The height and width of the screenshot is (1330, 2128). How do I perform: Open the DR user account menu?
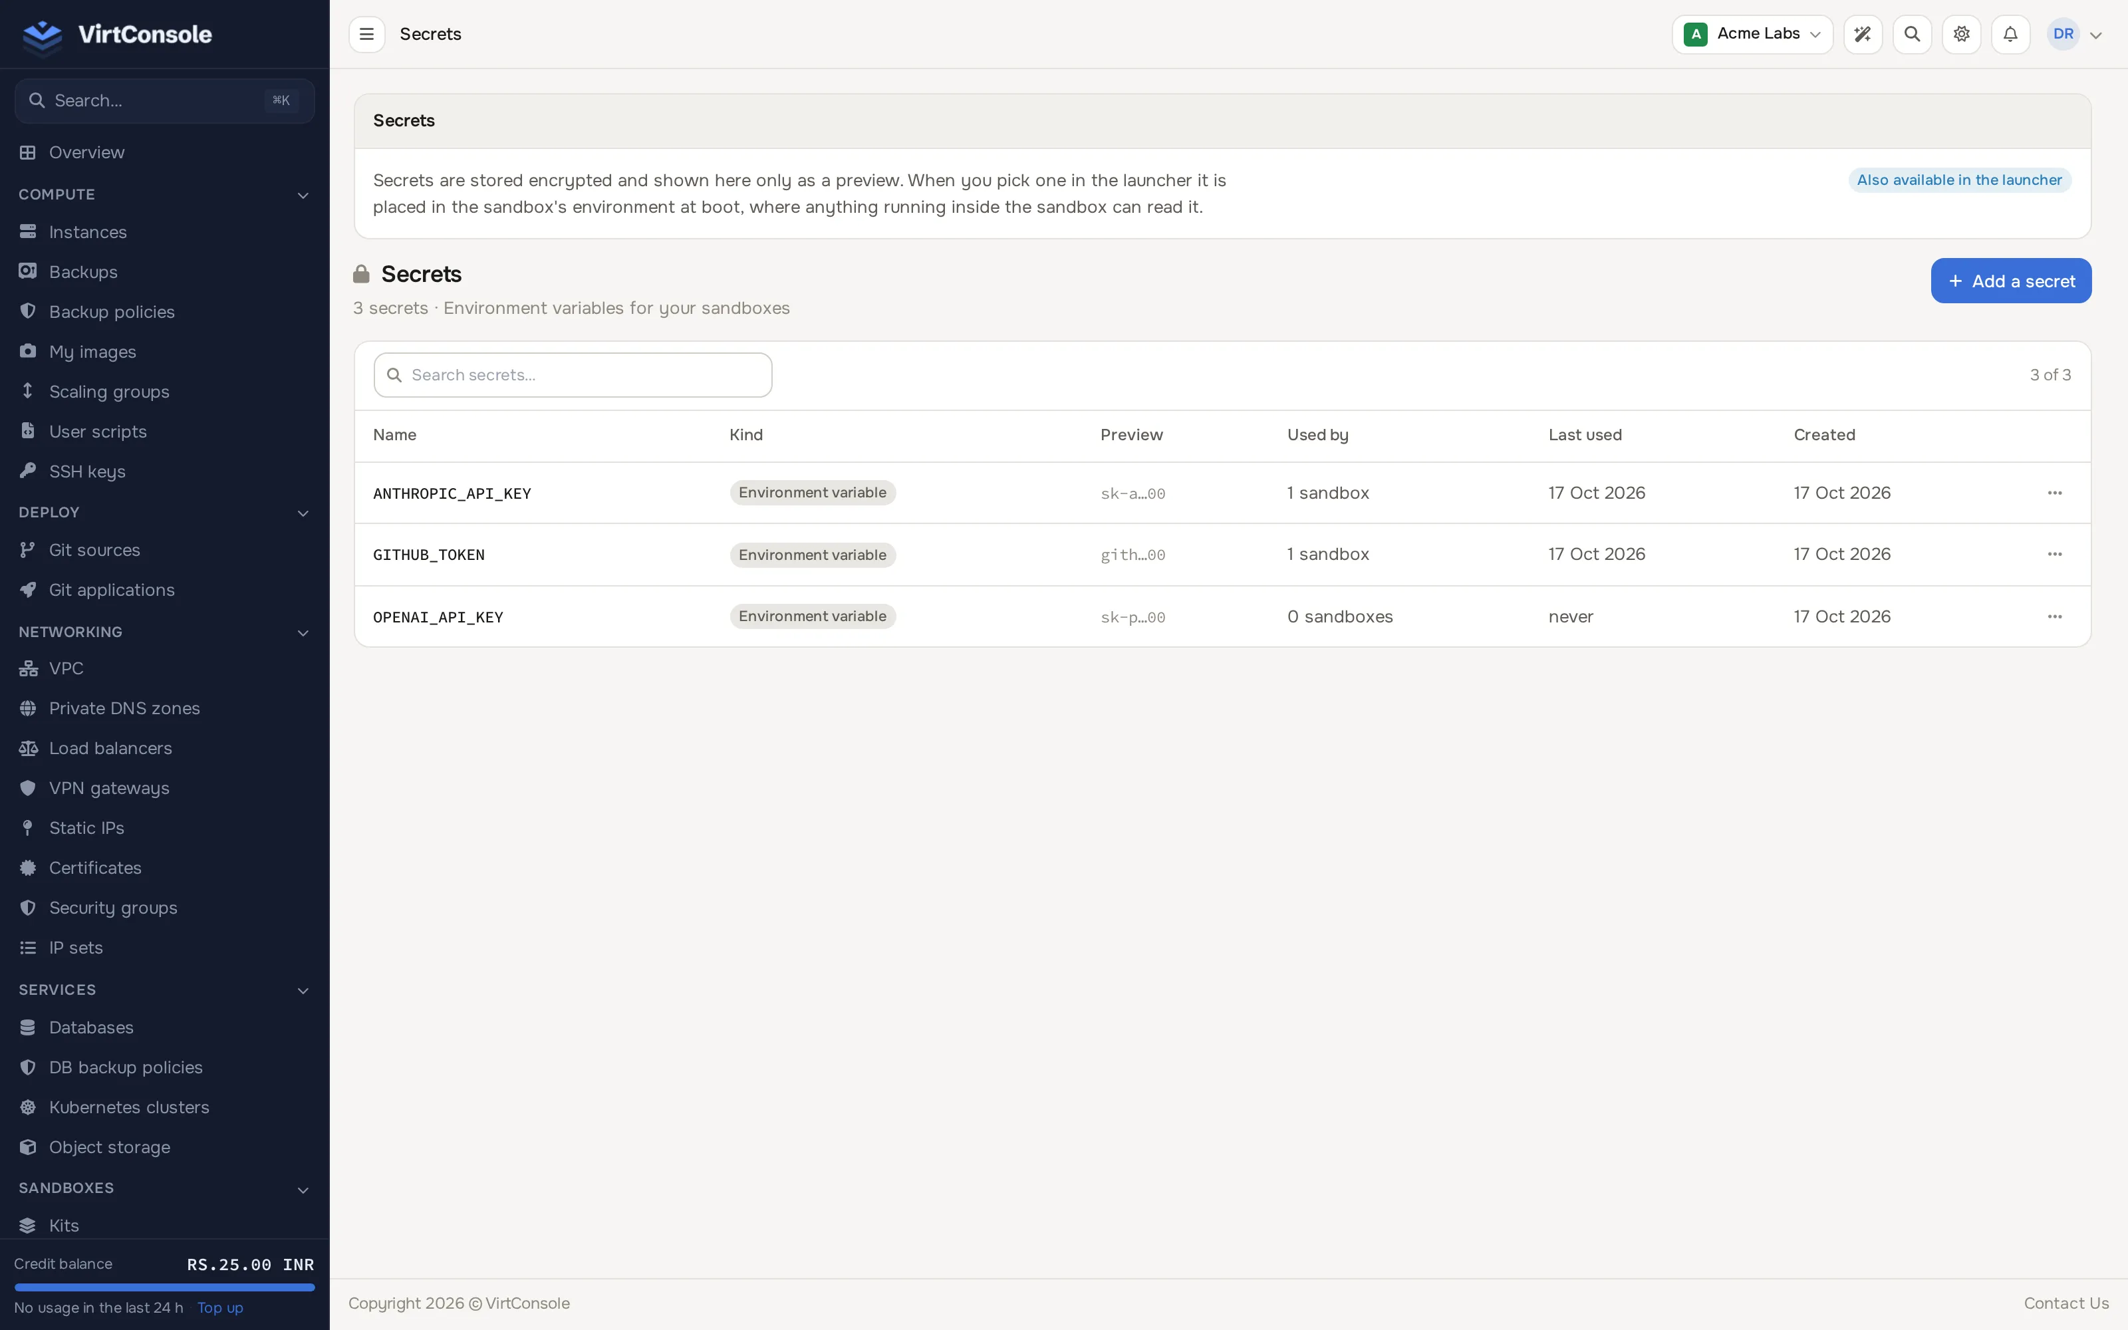coord(2075,35)
